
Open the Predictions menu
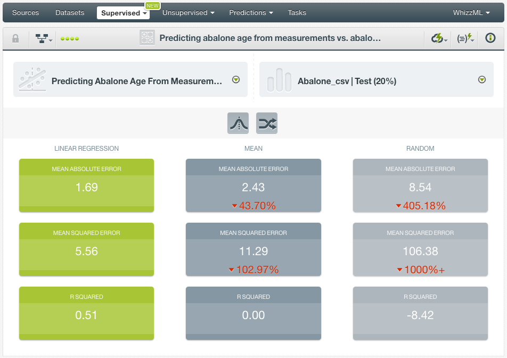click(250, 12)
